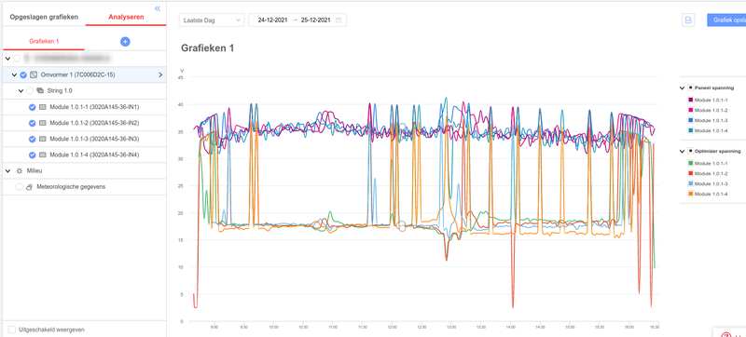Toggle Paneel spanning Module 1.0.1-4 teal swatch

691,130
